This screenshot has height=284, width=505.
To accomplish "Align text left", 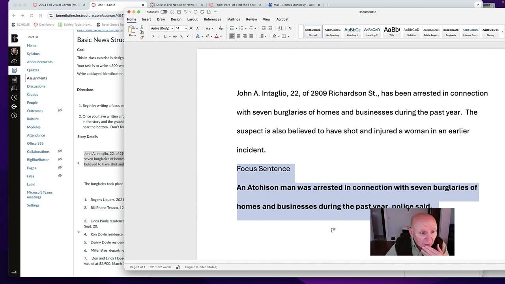I will click(232, 36).
